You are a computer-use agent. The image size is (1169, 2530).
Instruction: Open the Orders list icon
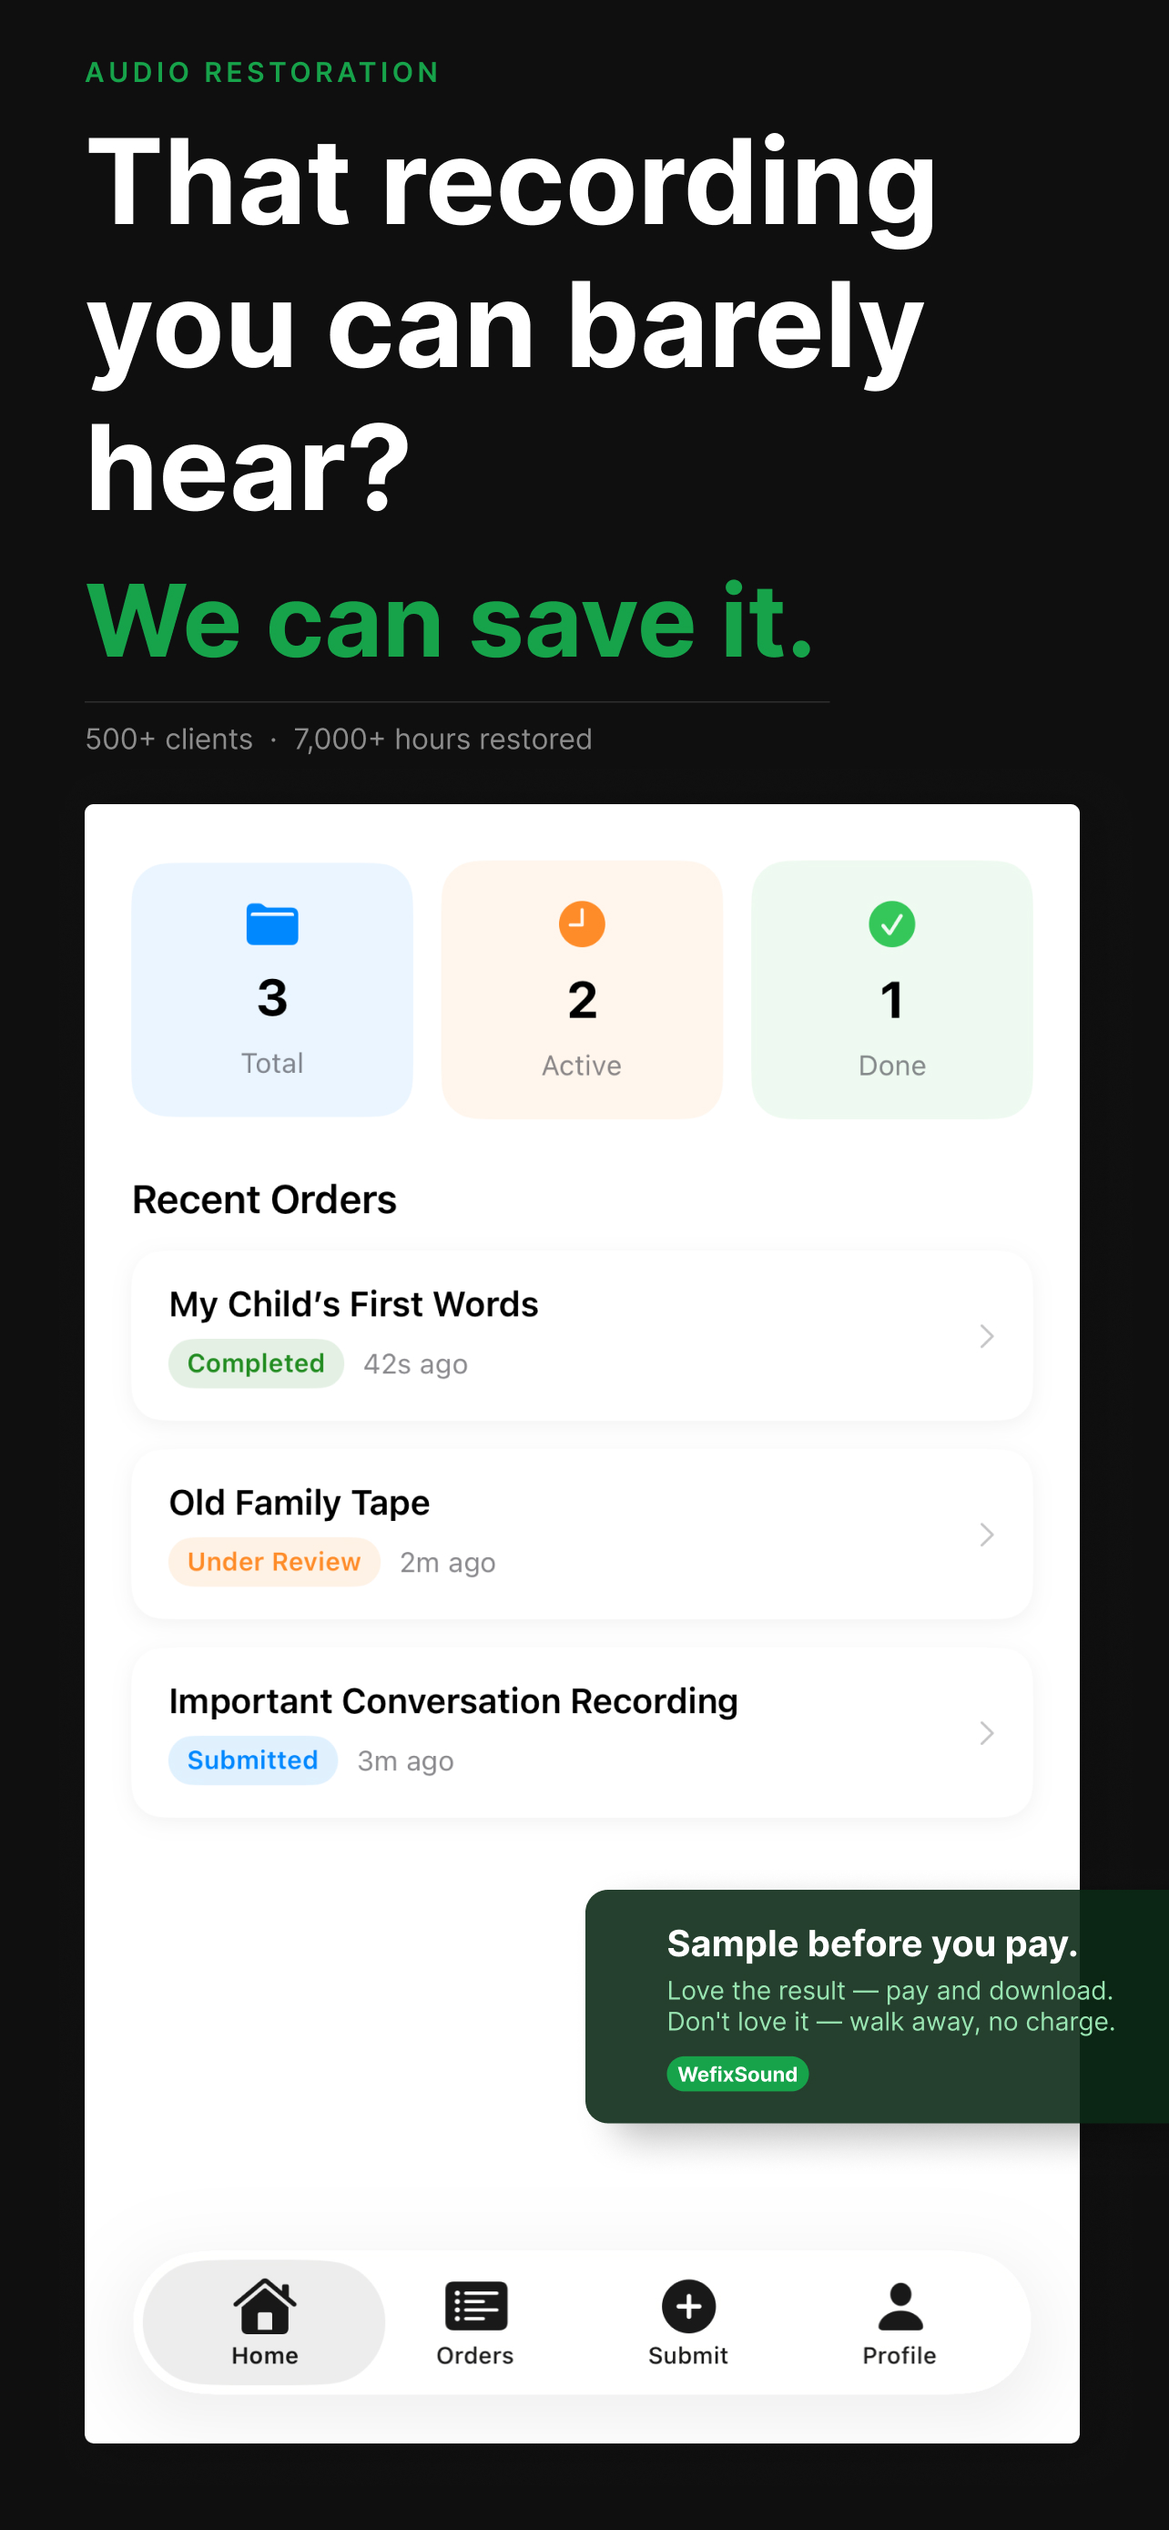tap(475, 2305)
